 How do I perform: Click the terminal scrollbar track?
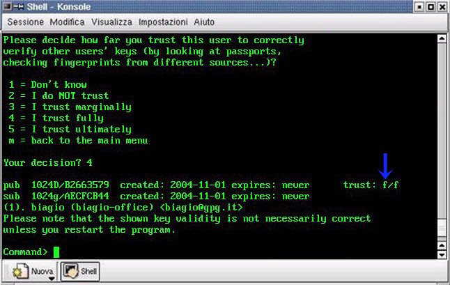442,139
